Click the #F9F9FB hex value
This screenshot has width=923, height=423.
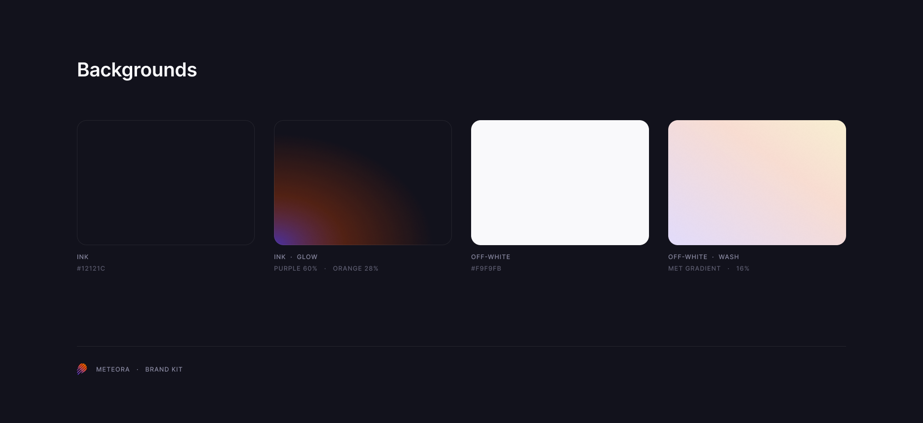point(486,269)
